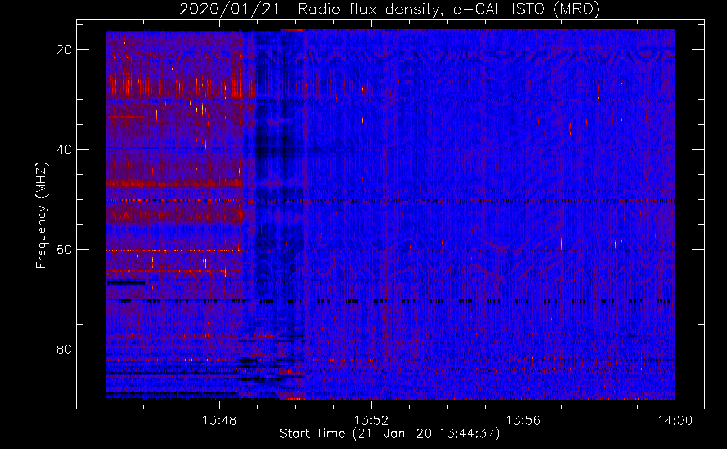This screenshot has width=727, height=449.
Task: Click the '13:52' time tick label
Action: [x=371, y=421]
